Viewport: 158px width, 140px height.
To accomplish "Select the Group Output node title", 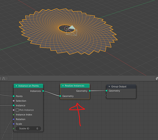I will [119, 87].
